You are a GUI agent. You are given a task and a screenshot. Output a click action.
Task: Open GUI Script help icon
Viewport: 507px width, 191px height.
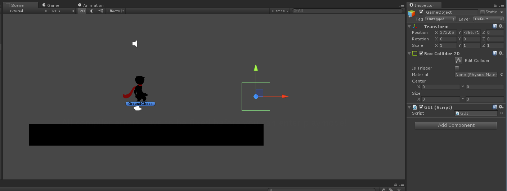[x=495, y=107]
